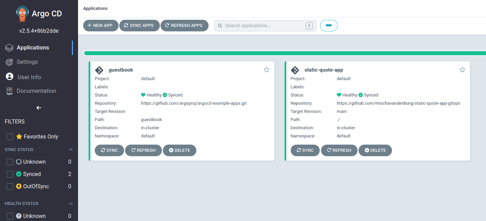Open the Documentation page
This screenshot has width=486, height=221.
(x=36, y=91)
